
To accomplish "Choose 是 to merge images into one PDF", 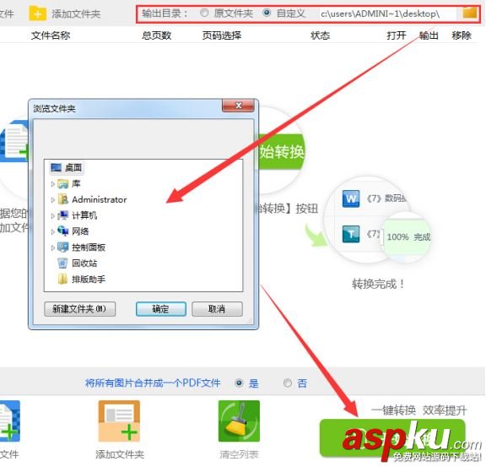I will [239, 383].
